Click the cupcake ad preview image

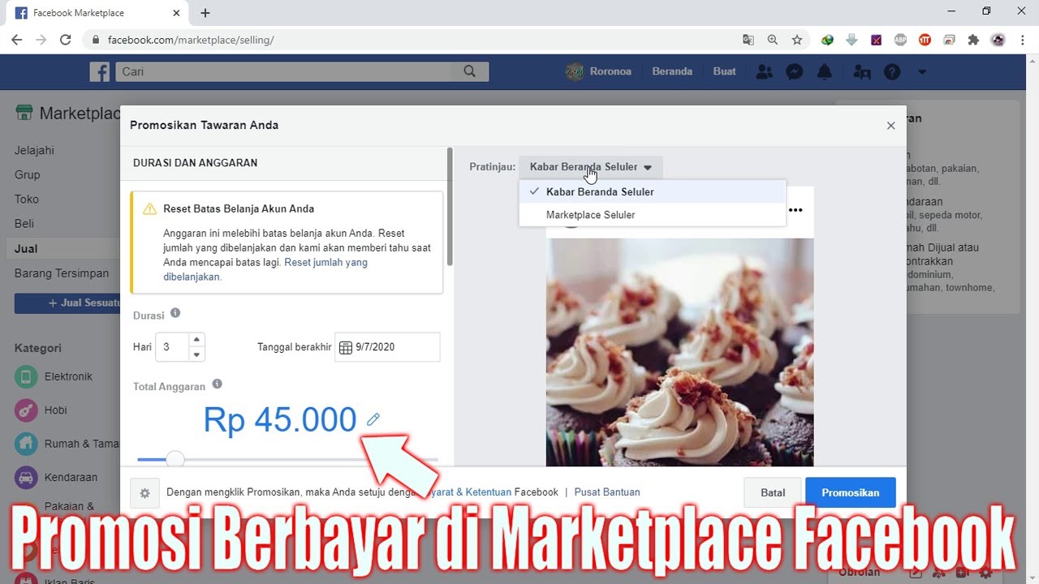pyautogui.click(x=680, y=352)
